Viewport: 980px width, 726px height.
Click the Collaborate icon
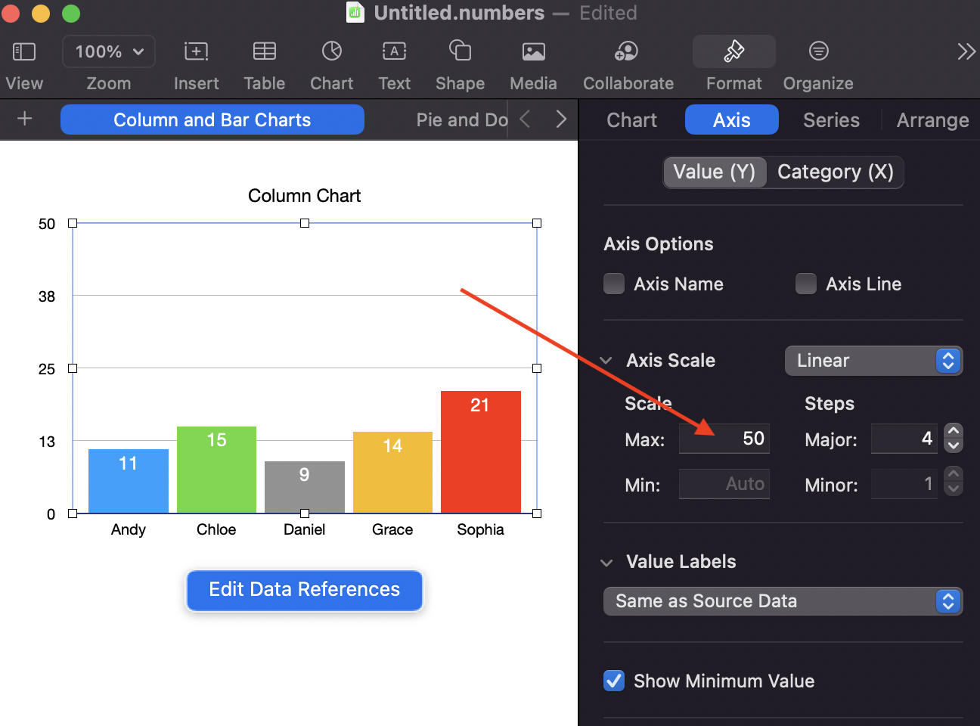point(627,51)
